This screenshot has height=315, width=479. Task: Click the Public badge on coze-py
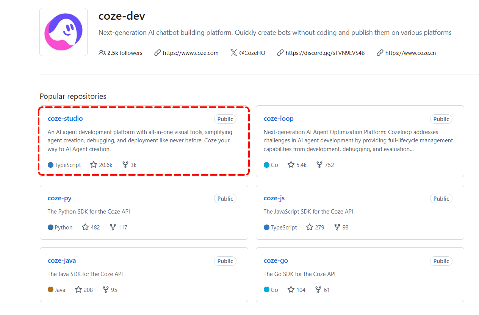[225, 199]
